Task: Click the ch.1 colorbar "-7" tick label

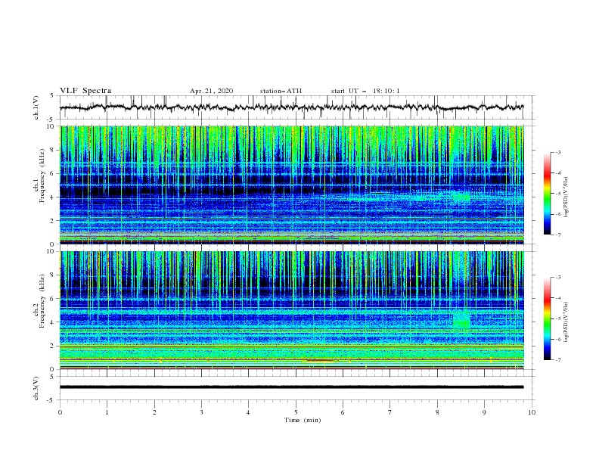Action: coord(558,235)
